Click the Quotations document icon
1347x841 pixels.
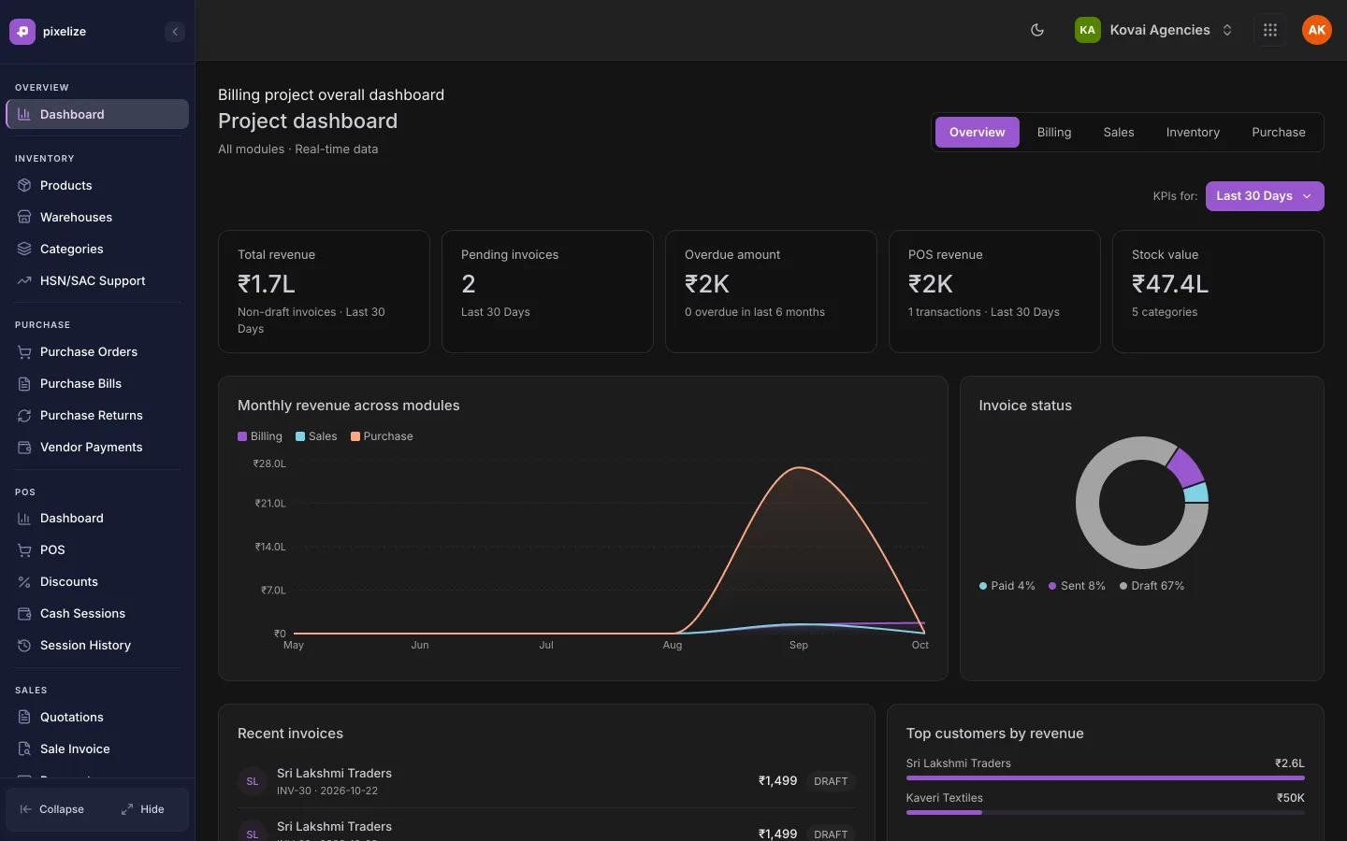[24, 718]
